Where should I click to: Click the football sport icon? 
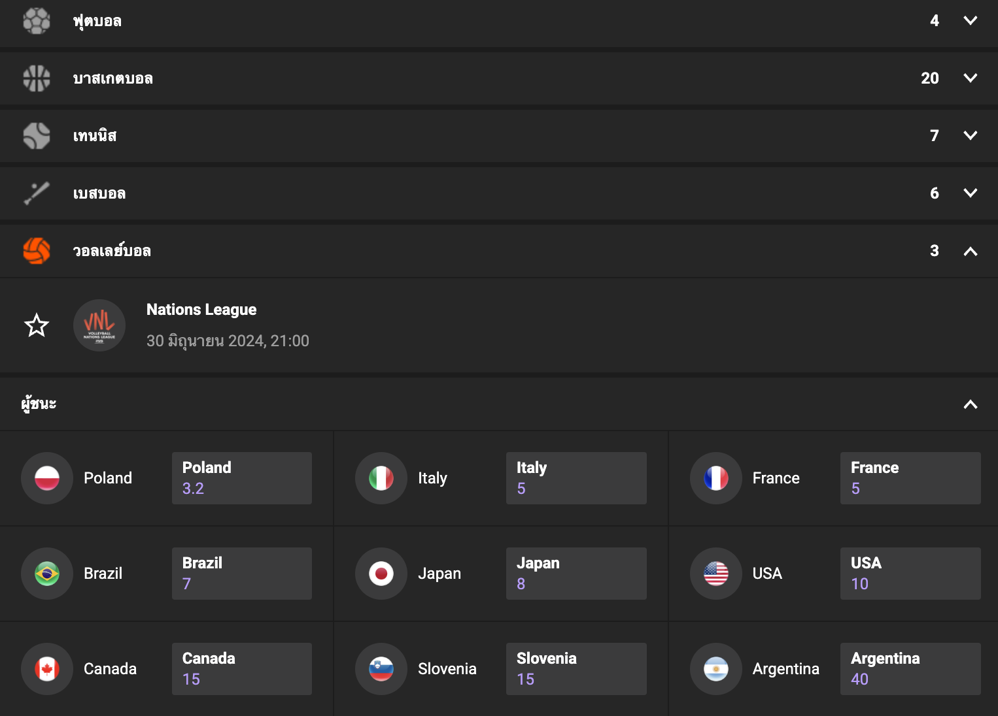click(37, 21)
